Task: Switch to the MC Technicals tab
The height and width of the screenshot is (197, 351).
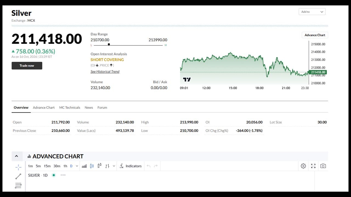Action: pos(70,108)
